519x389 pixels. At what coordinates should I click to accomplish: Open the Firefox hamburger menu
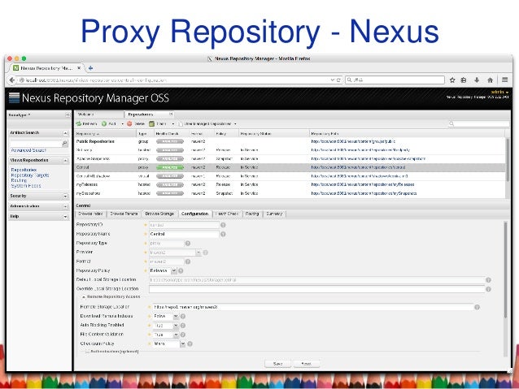pyautogui.click(x=505, y=80)
